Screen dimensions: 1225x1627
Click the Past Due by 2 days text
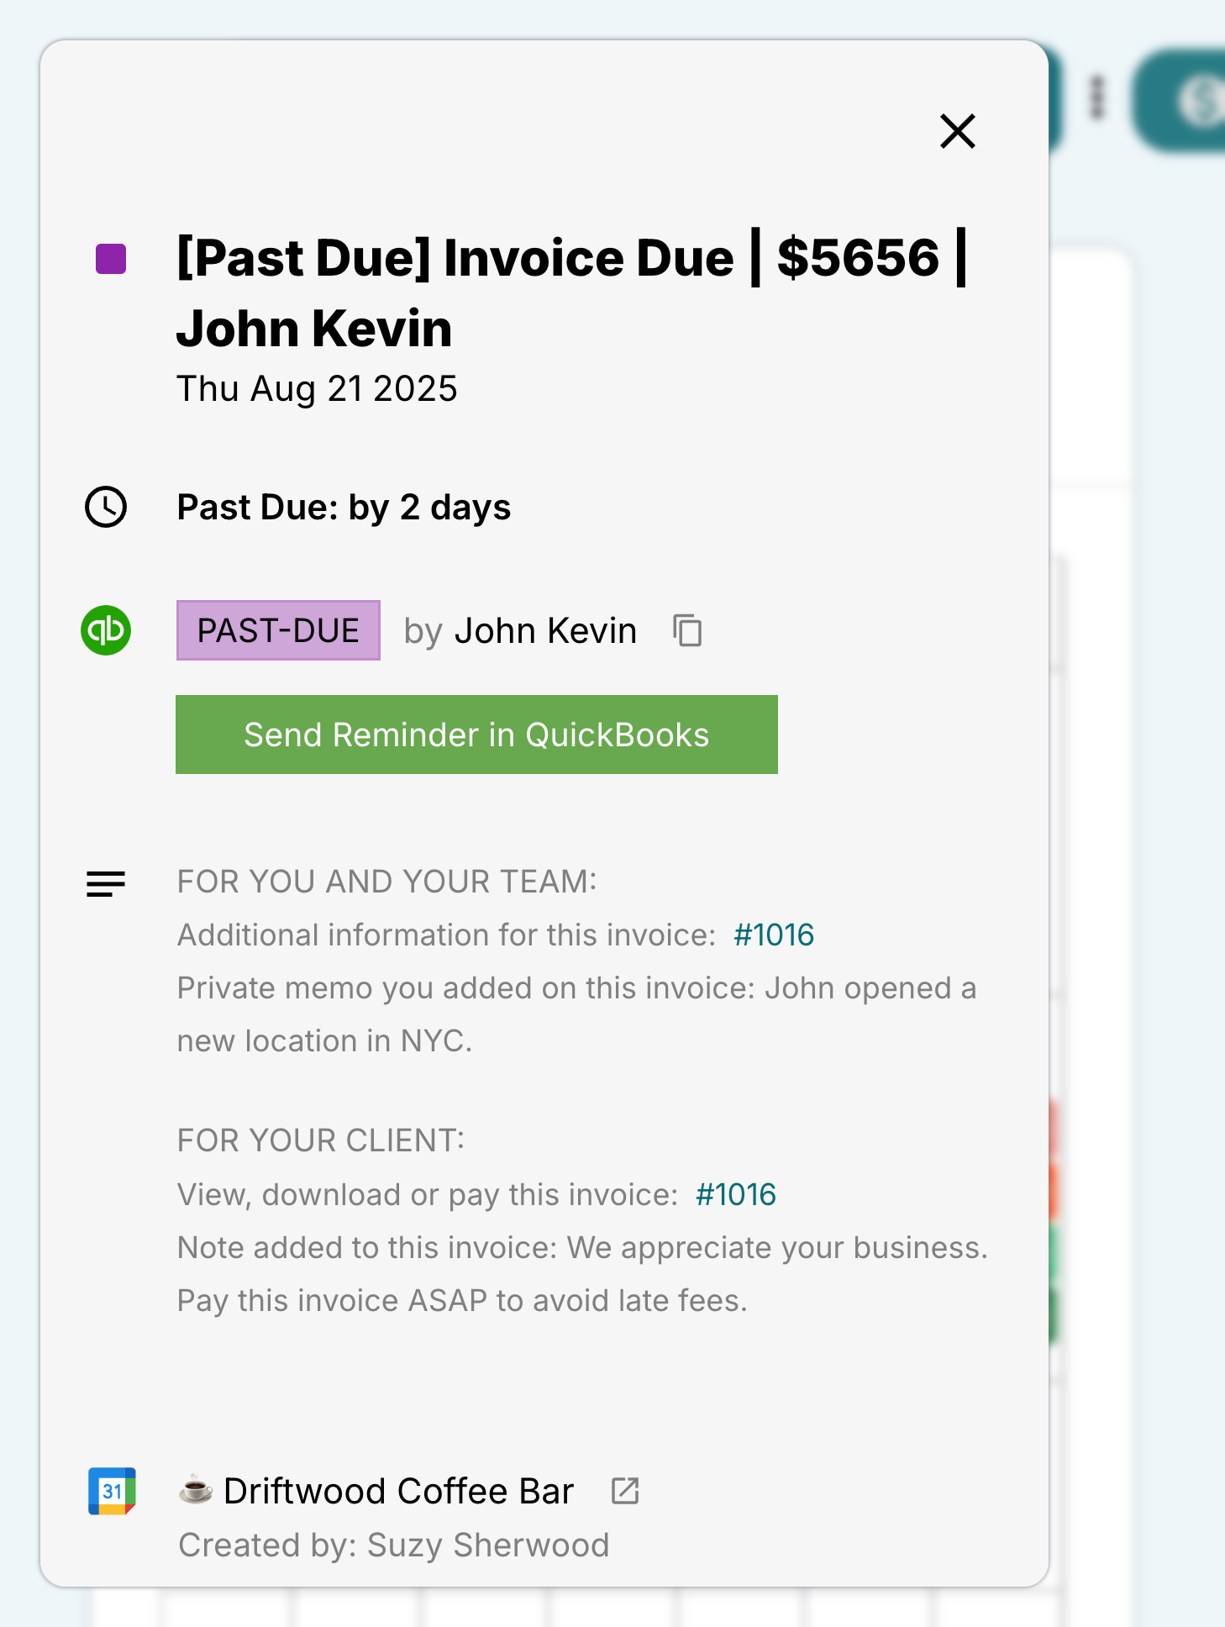tap(344, 507)
